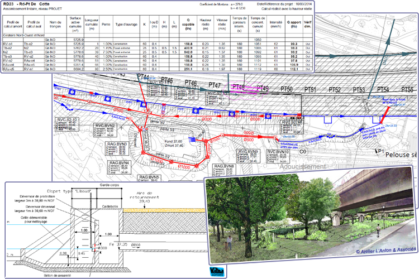Viewport: 419px width, 279px height.
Task: Click the PT50 profile label
Action: pyautogui.click(x=287, y=89)
